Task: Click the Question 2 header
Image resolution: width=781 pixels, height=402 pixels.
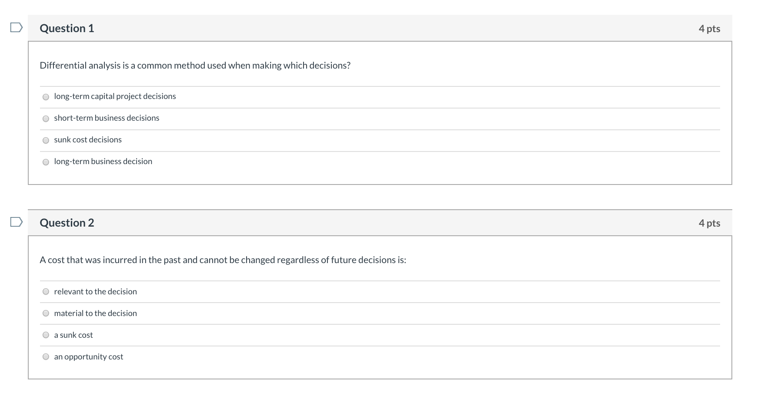Action: pos(66,222)
